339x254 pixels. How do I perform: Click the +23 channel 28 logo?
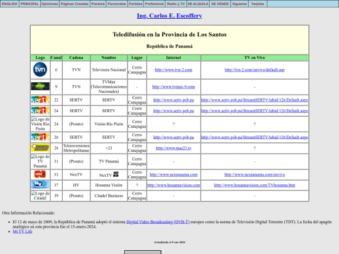tap(40, 148)
